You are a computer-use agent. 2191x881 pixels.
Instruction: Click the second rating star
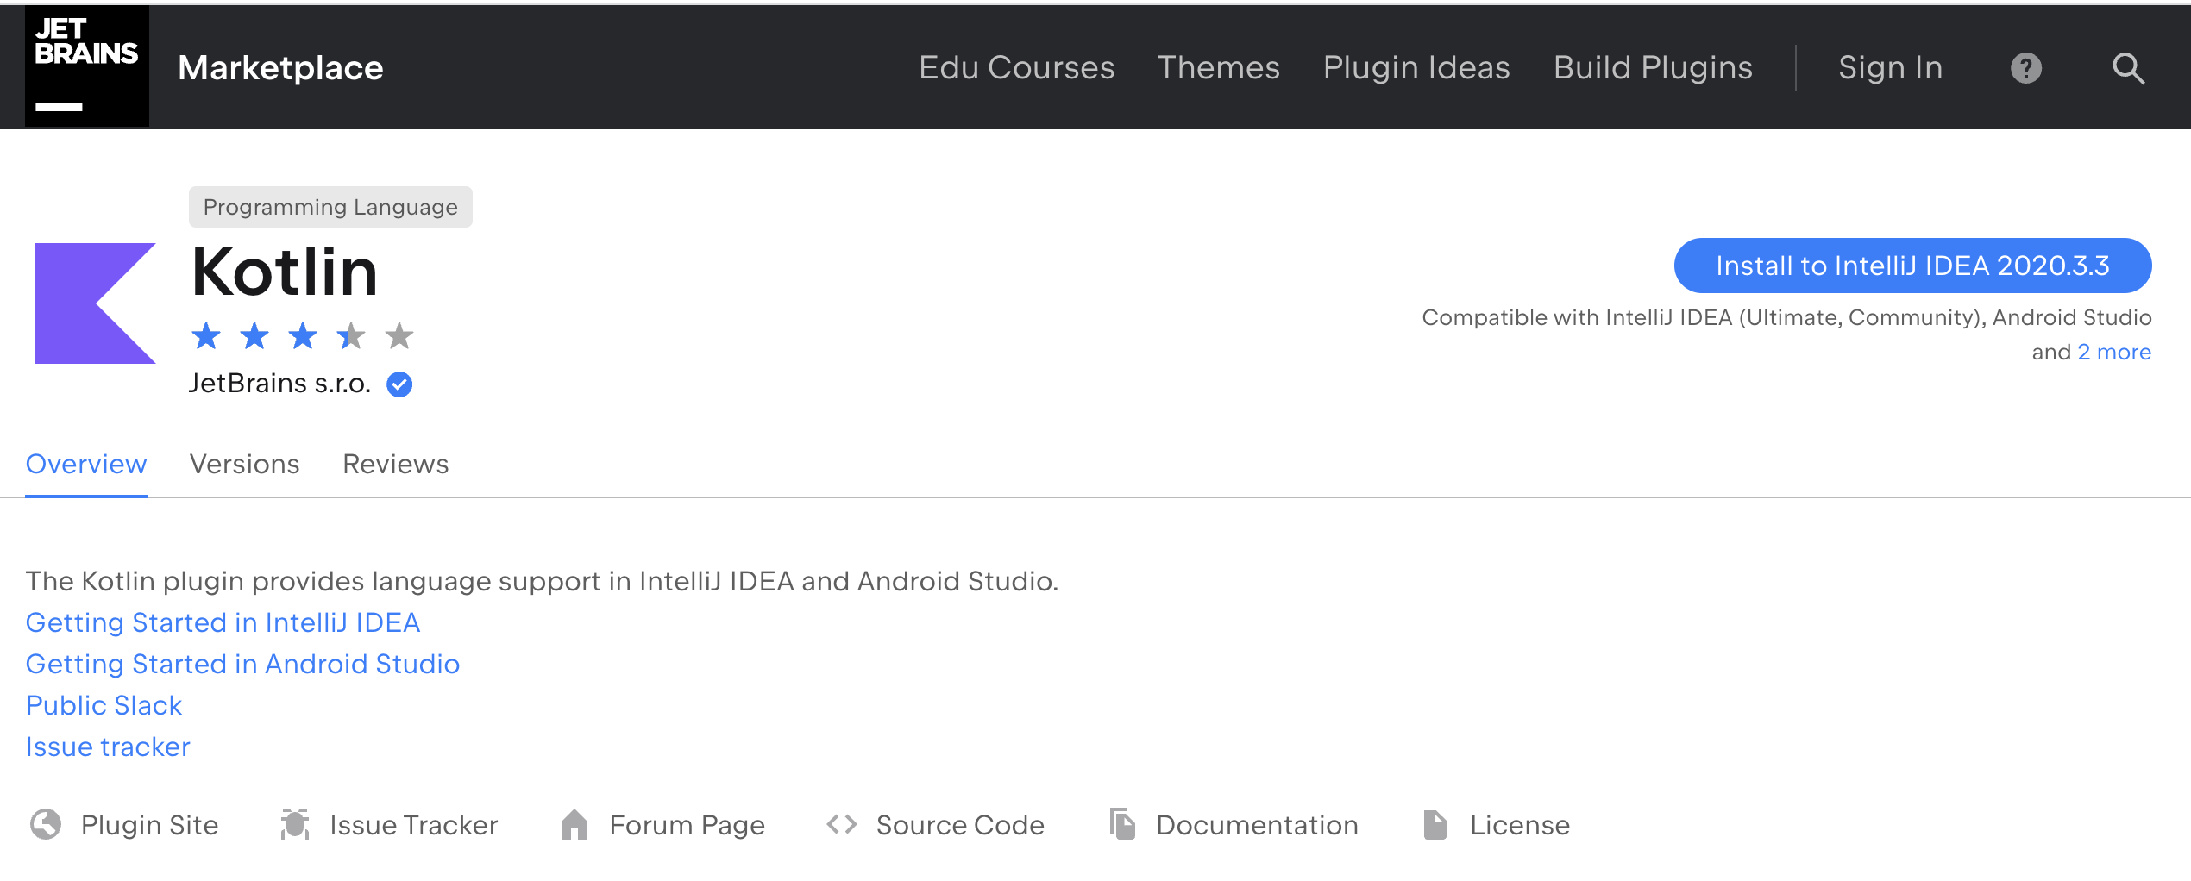click(254, 335)
